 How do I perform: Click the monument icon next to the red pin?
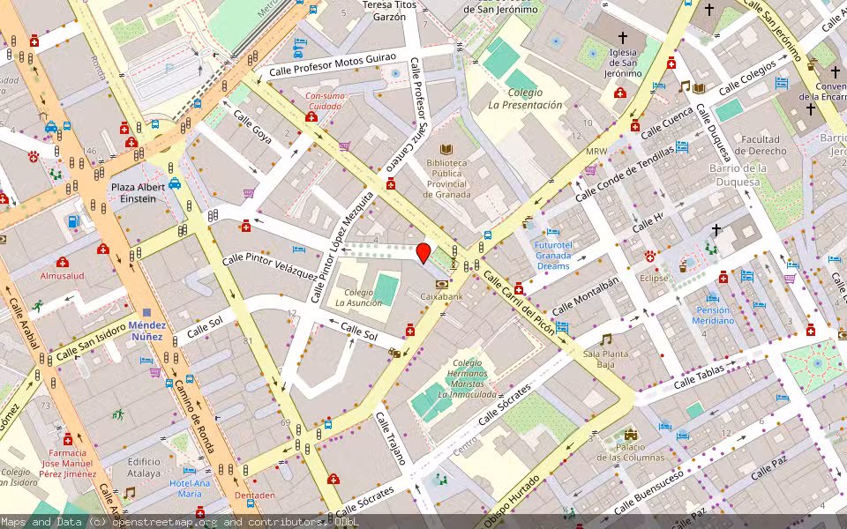453,264
